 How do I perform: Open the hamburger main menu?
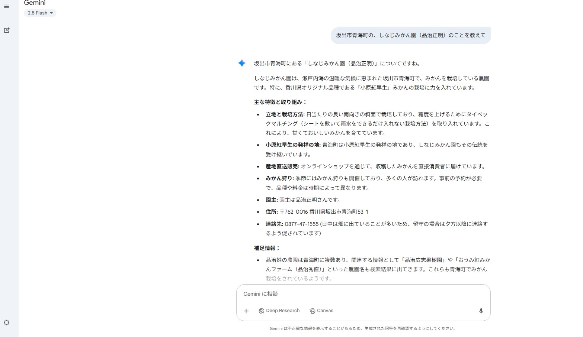[x=6, y=6]
